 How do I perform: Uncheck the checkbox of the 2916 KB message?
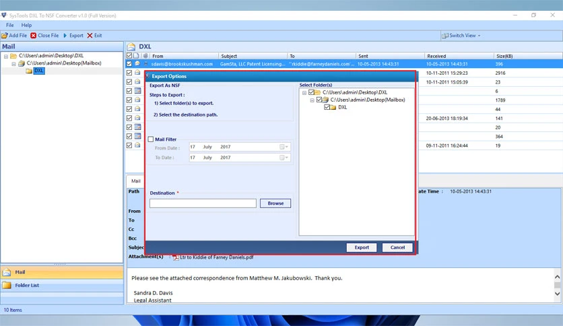click(129, 73)
